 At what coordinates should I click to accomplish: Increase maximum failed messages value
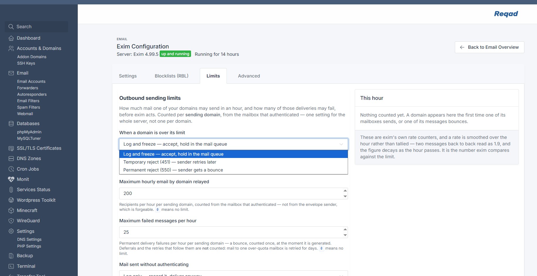pos(345,230)
